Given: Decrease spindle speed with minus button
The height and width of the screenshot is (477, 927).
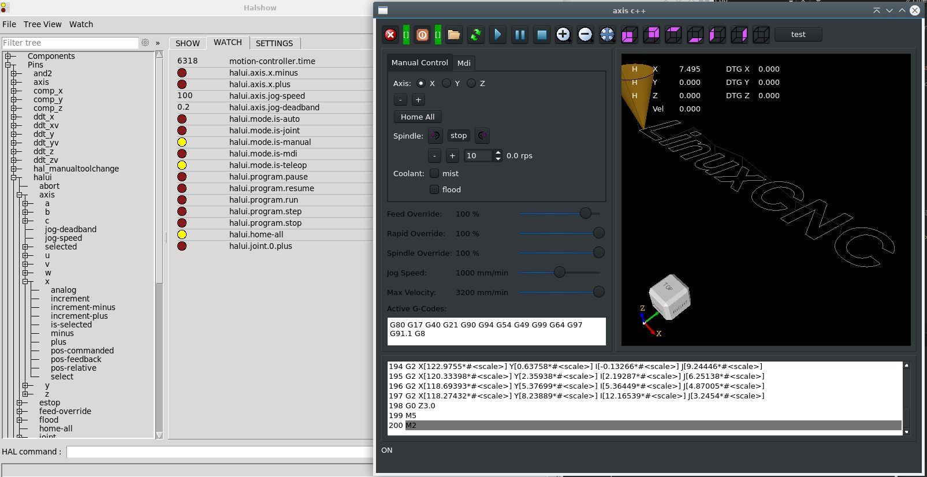Looking at the screenshot, I should tap(434, 155).
